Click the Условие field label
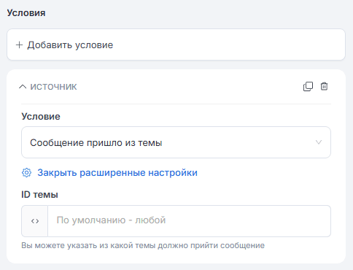The height and width of the screenshot is (270, 353). (x=41, y=117)
